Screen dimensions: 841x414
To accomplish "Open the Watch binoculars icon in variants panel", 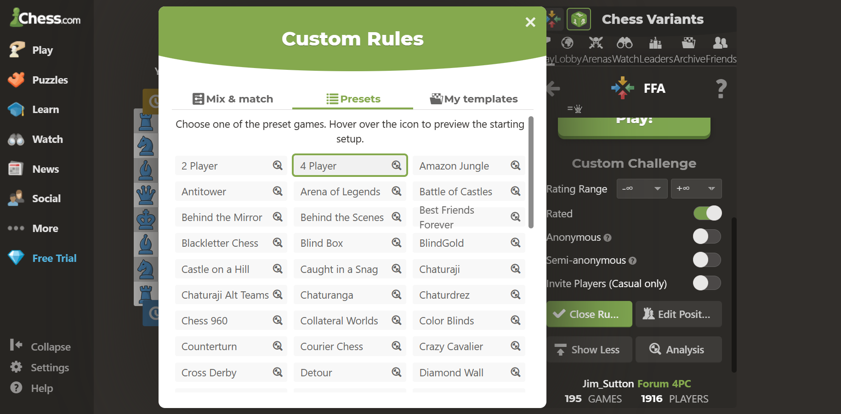I will click(625, 43).
